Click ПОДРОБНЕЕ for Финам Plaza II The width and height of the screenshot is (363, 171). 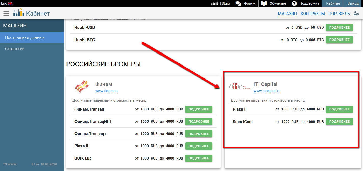199,146
